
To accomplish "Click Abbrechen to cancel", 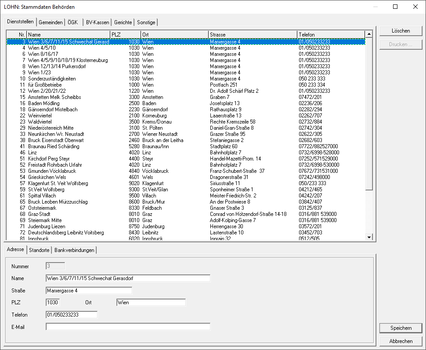I will (401, 341).
